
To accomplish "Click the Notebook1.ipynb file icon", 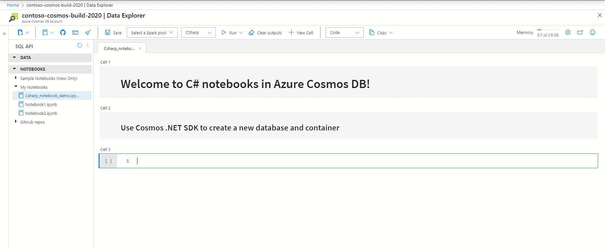I will 21,104.
